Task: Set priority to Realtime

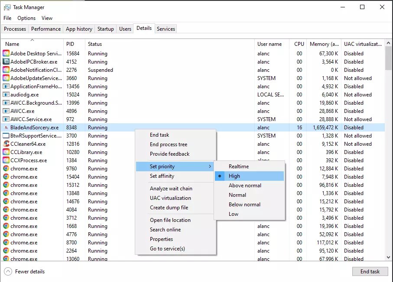Action: 239,167
